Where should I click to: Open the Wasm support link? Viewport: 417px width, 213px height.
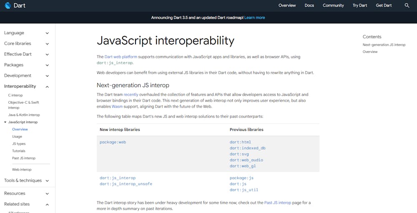tap(117, 107)
